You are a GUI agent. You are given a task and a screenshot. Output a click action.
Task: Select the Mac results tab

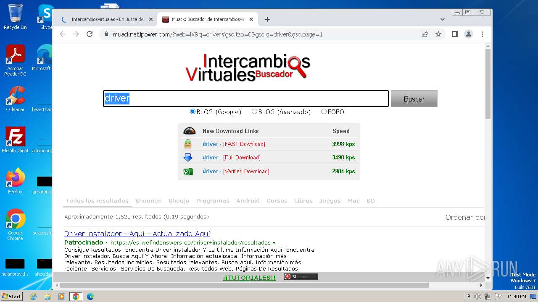pos(353,200)
